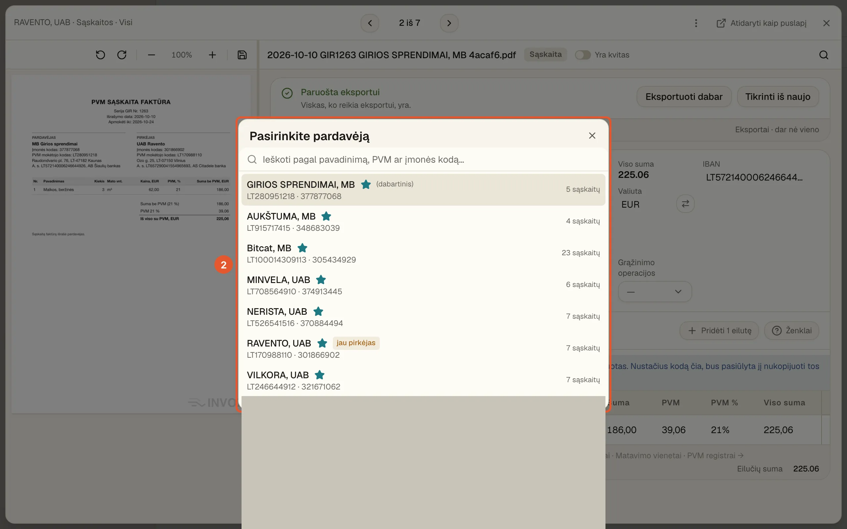The width and height of the screenshot is (847, 529).
Task: Save the document with the disk icon
Action: (242, 55)
